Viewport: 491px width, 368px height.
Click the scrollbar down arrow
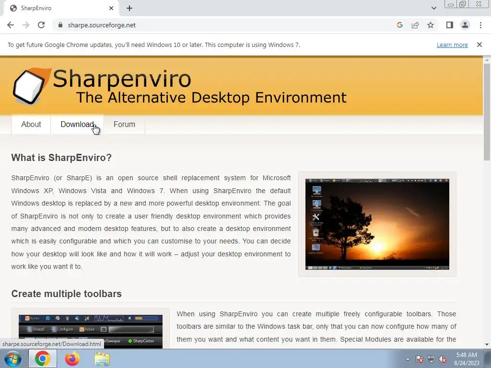487,345
